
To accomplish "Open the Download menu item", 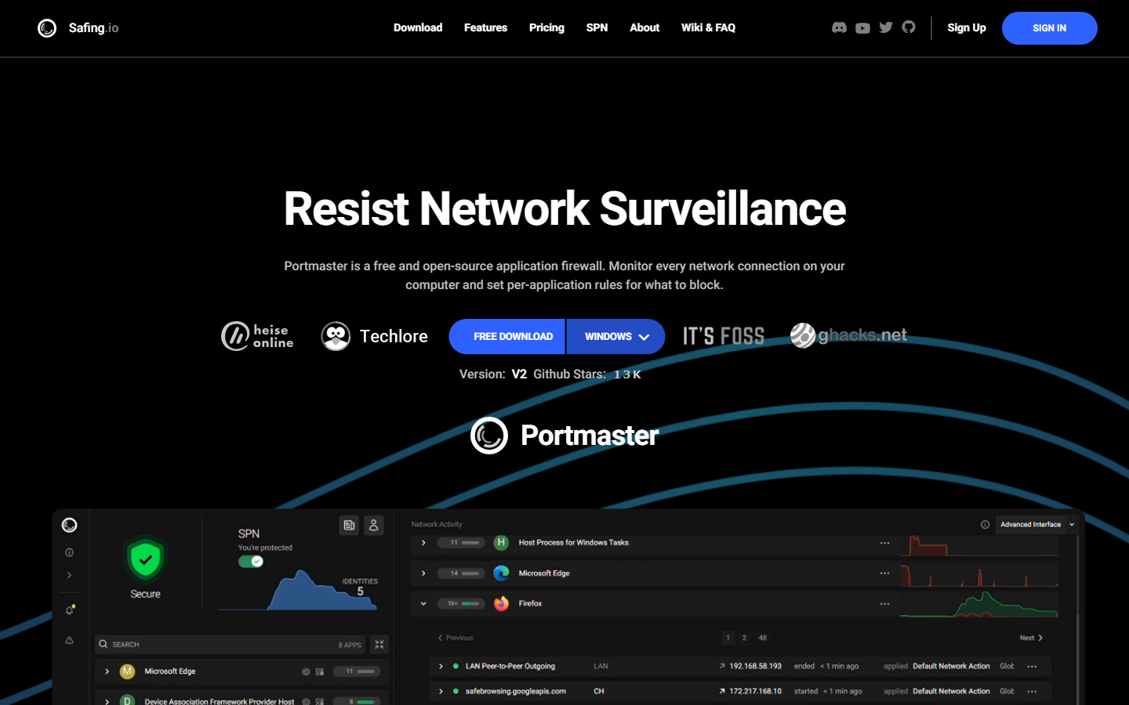I will (x=418, y=27).
